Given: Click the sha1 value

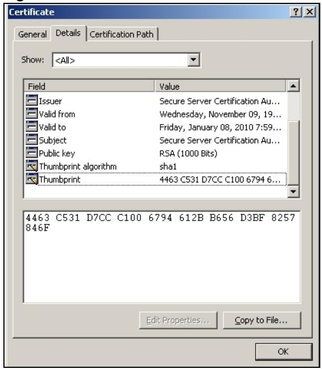Looking at the screenshot, I should [168, 167].
